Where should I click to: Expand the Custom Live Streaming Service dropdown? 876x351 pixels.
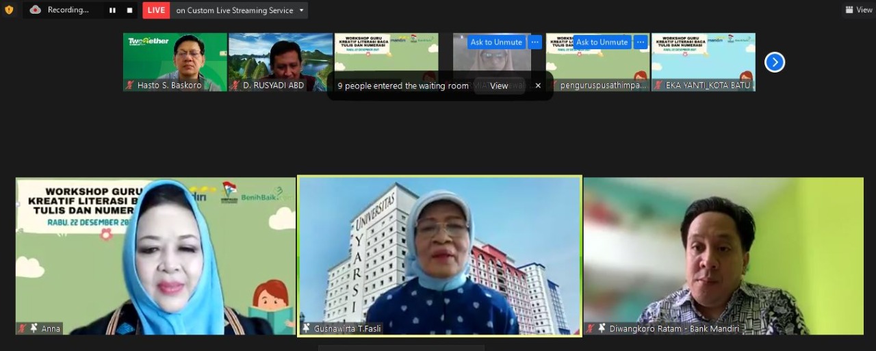pyautogui.click(x=302, y=10)
